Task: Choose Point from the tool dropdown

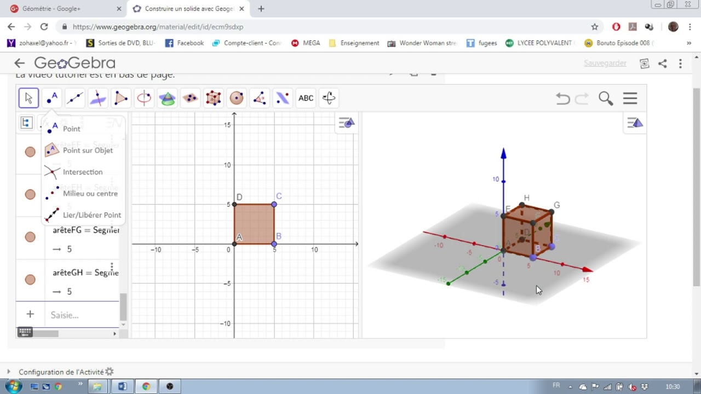Action: tap(71, 129)
